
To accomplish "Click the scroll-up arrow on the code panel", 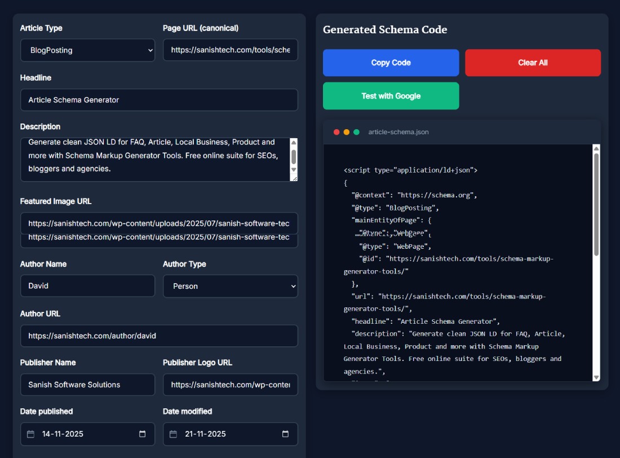I will coord(596,148).
